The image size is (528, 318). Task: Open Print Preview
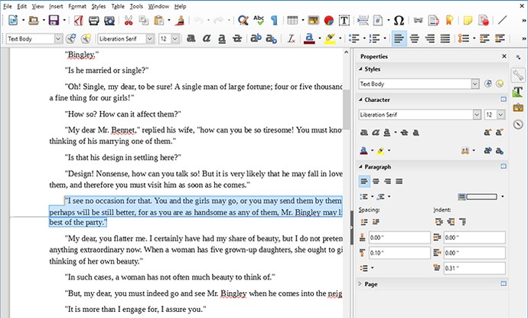(109, 21)
